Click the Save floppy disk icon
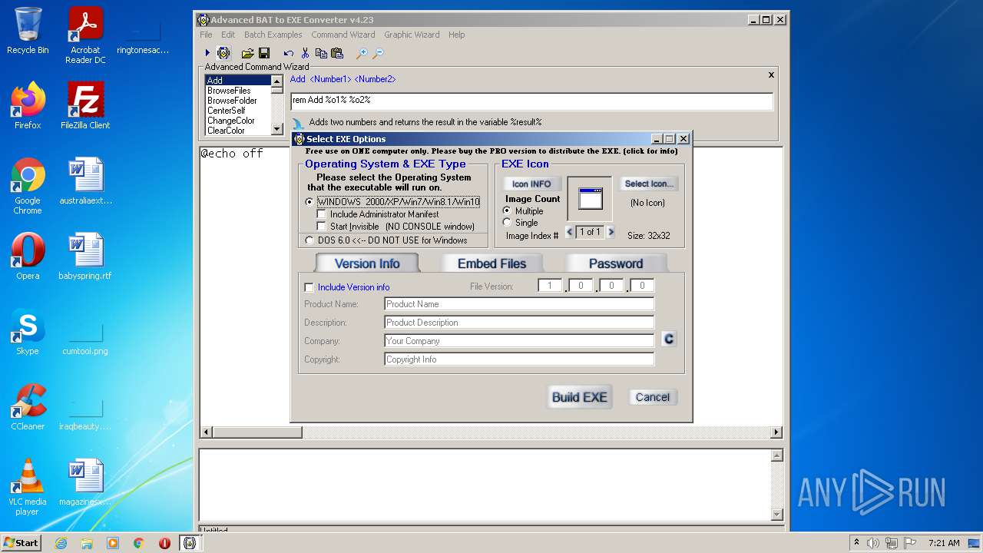 [x=264, y=53]
